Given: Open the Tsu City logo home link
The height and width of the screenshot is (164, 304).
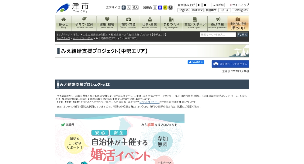Looking at the screenshot, I should pyautogui.click(x=73, y=8).
